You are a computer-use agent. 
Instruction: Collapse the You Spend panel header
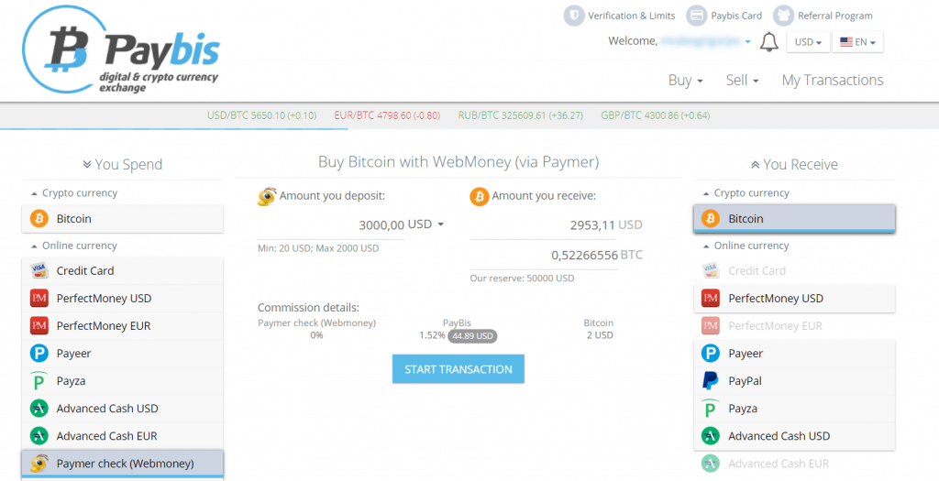(x=122, y=165)
